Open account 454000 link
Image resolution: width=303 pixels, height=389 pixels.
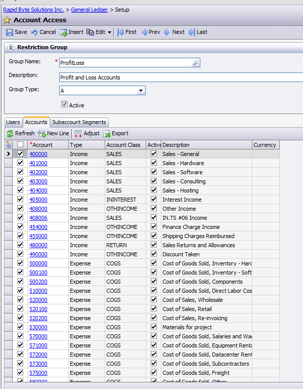(38, 227)
